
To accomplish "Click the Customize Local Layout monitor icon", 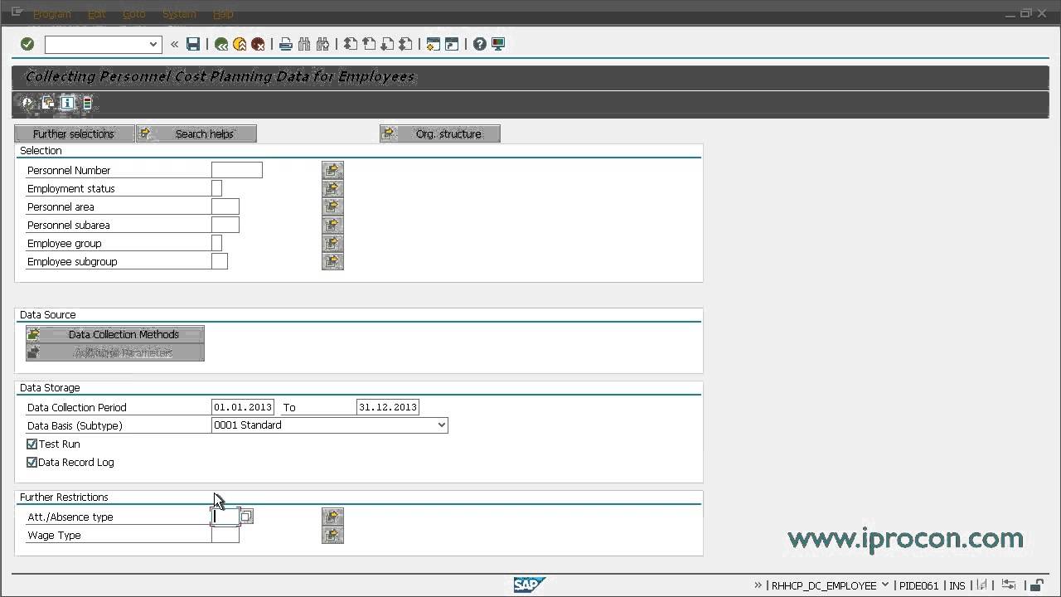I will [x=498, y=44].
